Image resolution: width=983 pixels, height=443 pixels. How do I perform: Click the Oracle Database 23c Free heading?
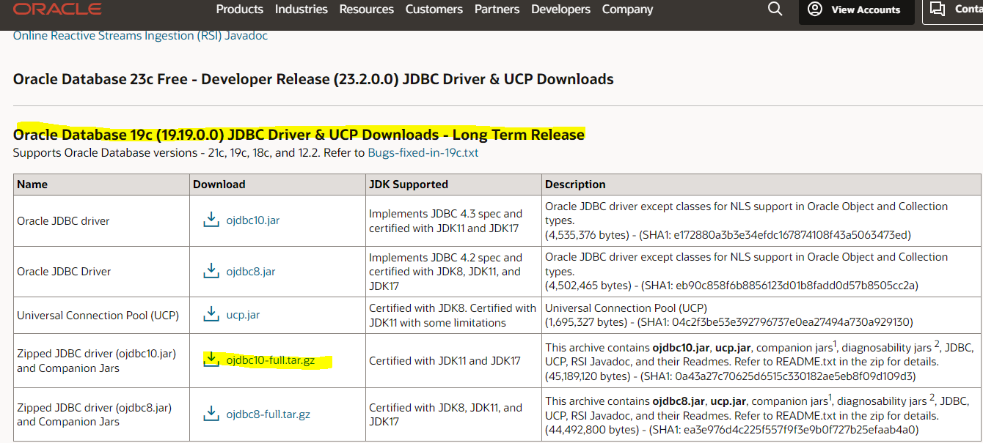[313, 79]
